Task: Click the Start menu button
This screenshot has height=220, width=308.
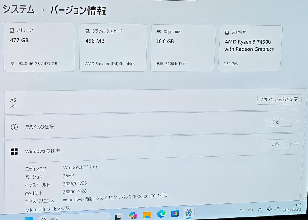Action: pyautogui.click(x=29, y=218)
